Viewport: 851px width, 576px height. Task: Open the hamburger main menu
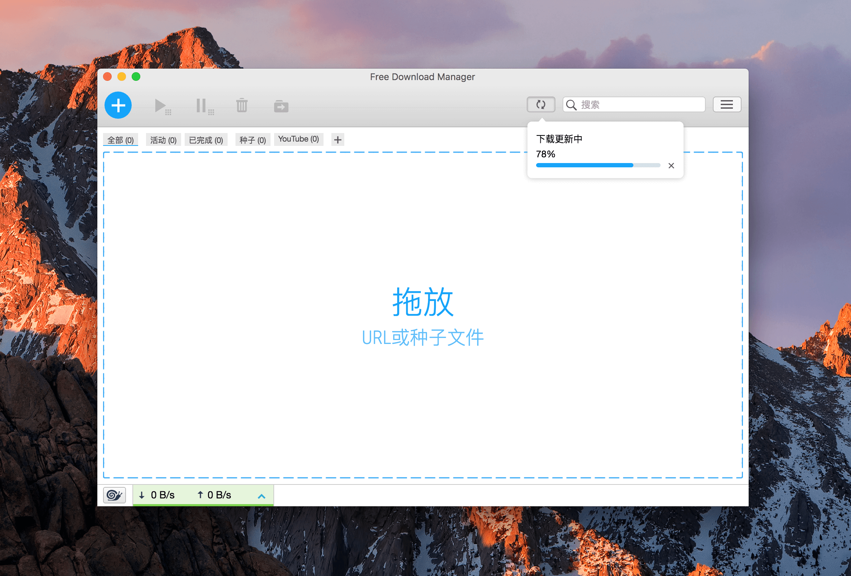click(726, 105)
